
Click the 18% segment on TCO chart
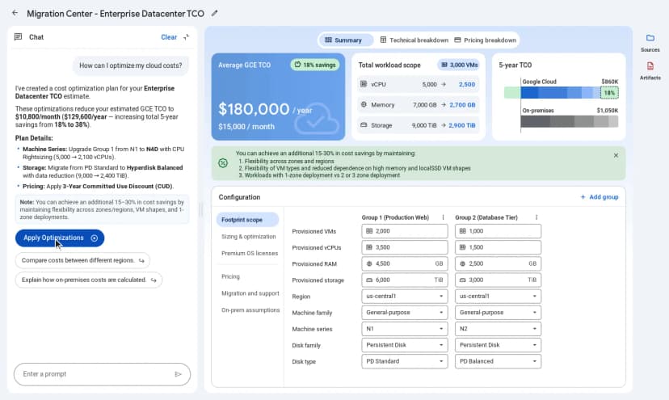609,93
